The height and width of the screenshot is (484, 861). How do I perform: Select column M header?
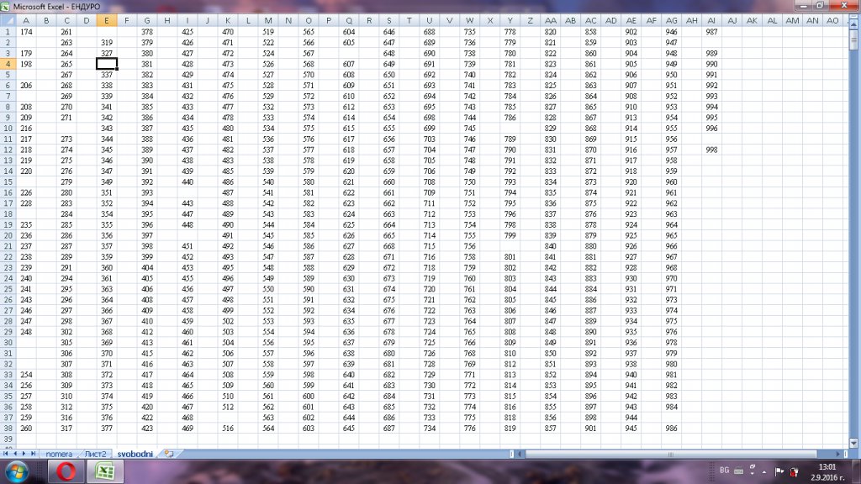pos(268,20)
